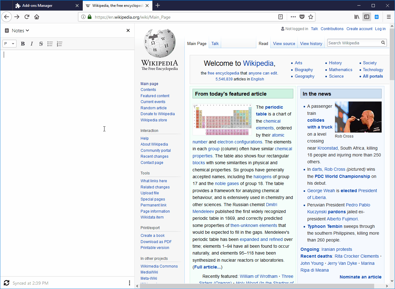This screenshot has width=395, height=289.
Task: Toggle numbered list in Notes
Action: (60, 44)
